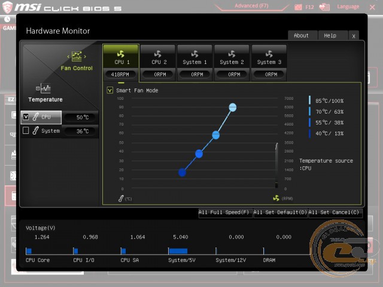383x287 pixels.
Task: Click the CPU thermometer icon
Action: [x=35, y=117]
